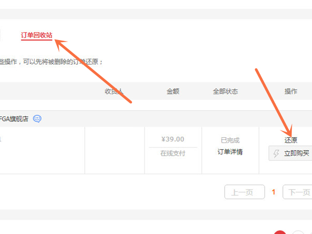Click the 收货人 column header

[114, 91]
